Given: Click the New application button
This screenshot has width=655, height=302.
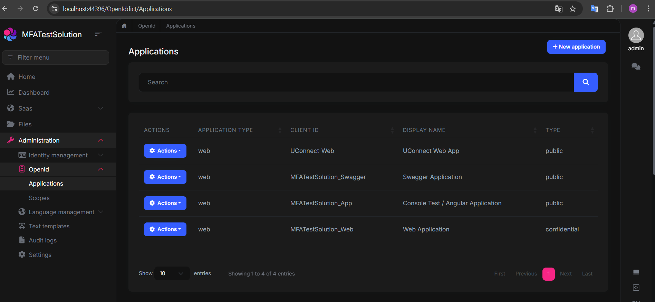Looking at the screenshot, I should (576, 47).
